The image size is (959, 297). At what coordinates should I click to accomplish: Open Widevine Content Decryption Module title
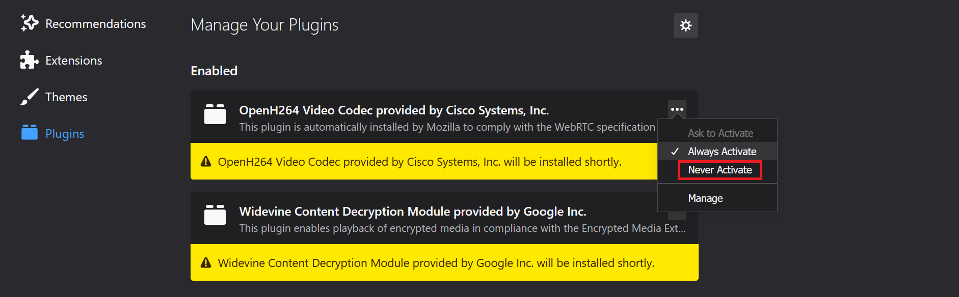[x=412, y=212]
